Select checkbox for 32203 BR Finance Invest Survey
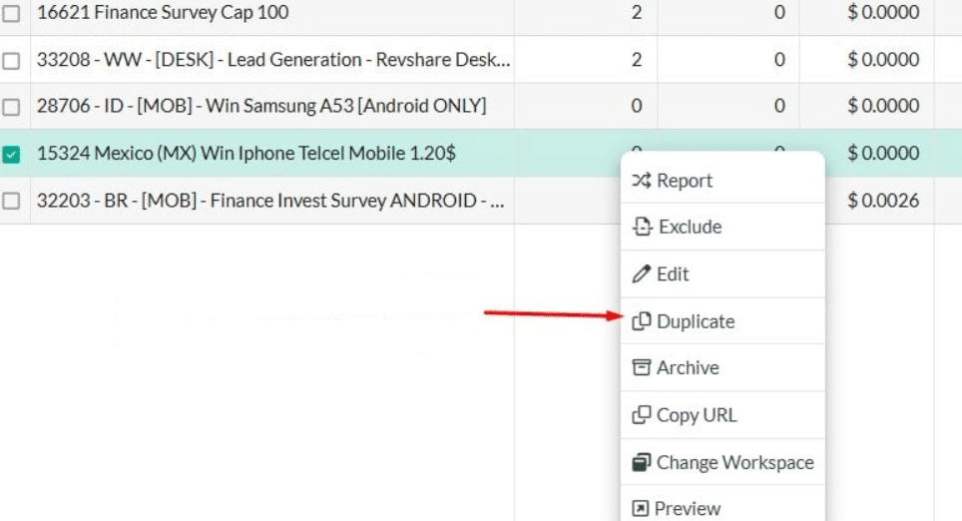The height and width of the screenshot is (521, 962). (12, 202)
